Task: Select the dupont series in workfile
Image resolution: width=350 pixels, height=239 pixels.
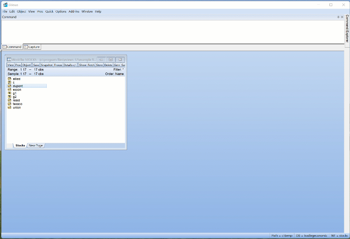Action: [x=17, y=86]
